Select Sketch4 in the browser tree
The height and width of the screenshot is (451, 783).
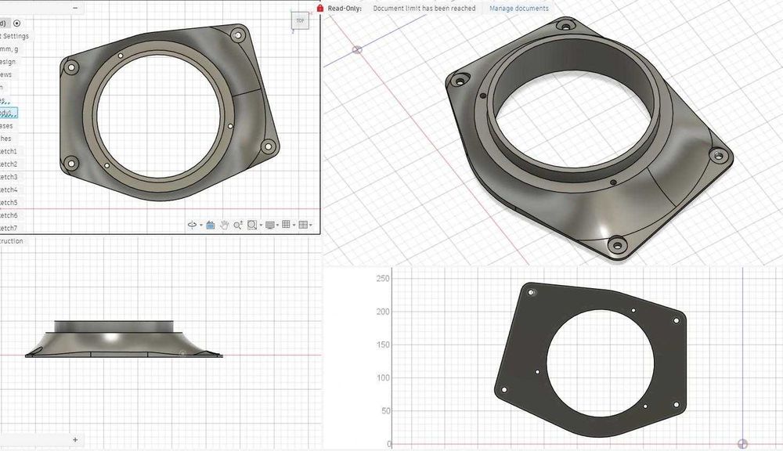(9, 189)
